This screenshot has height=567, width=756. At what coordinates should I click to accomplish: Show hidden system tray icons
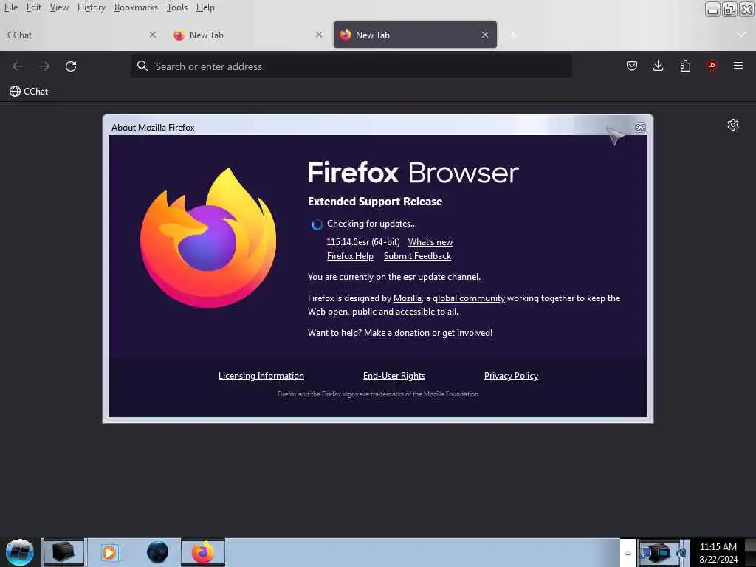coord(628,553)
